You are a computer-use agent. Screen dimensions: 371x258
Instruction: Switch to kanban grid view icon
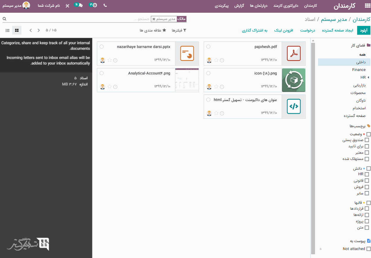(x=17, y=30)
